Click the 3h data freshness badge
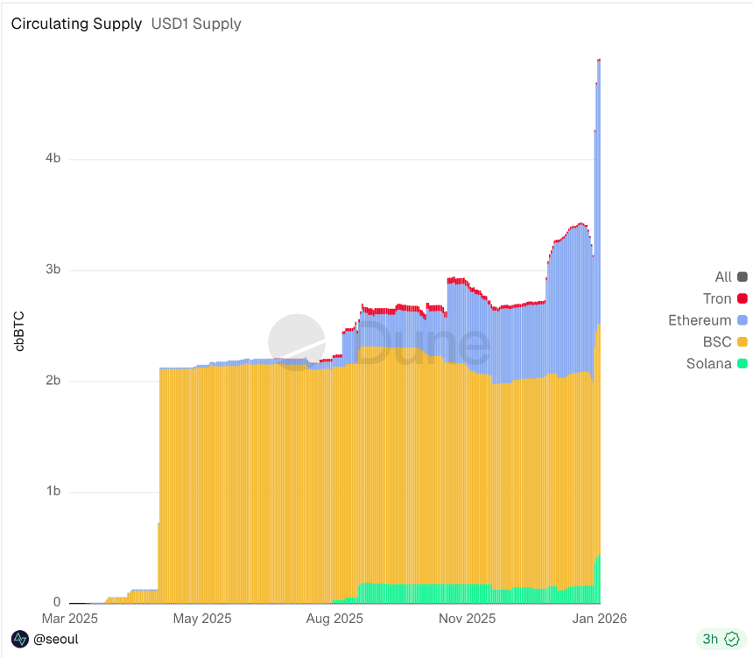This screenshot has height=658, width=753. pyautogui.click(x=718, y=639)
